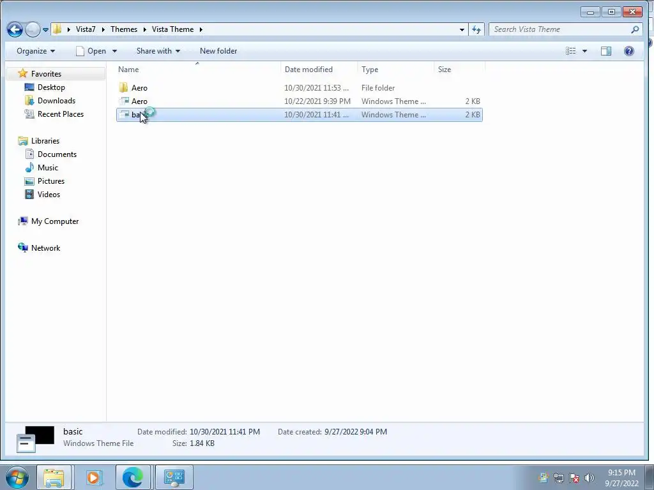Viewport: 654px width, 490px height.
Task: Click Size 1.84 KB in details pane
Action: click(x=202, y=443)
